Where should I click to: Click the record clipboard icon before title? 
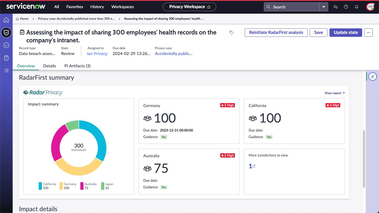(x=22, y=32)
